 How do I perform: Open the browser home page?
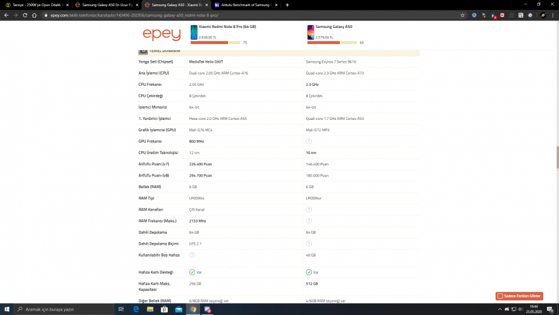point(34,16)
